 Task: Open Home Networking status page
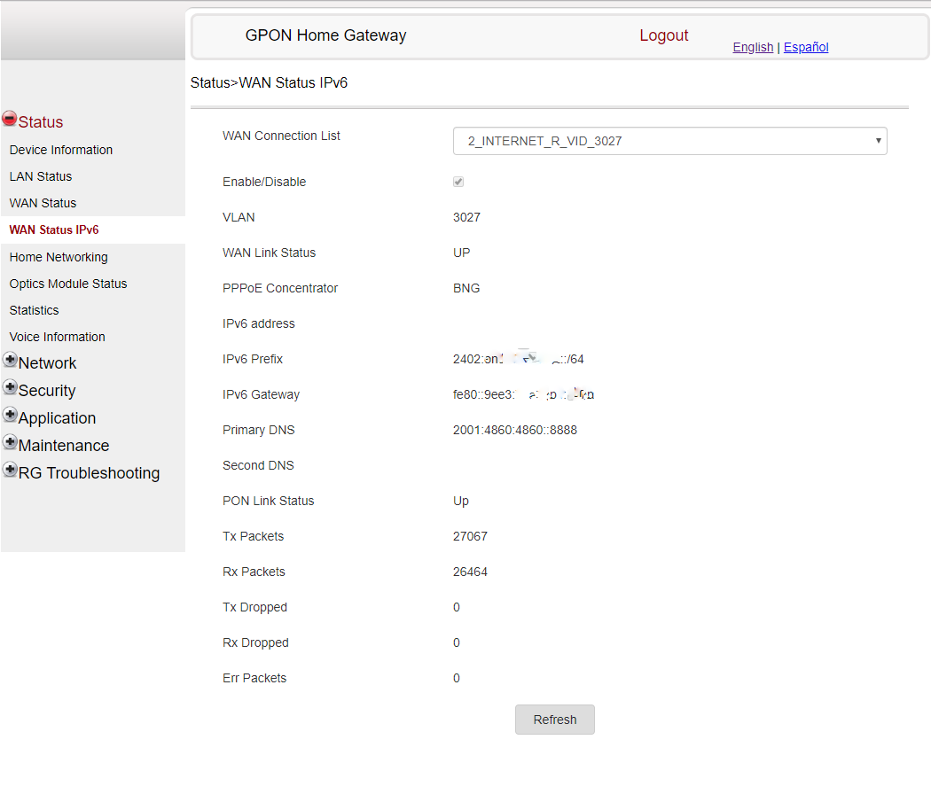pos(59,257)
